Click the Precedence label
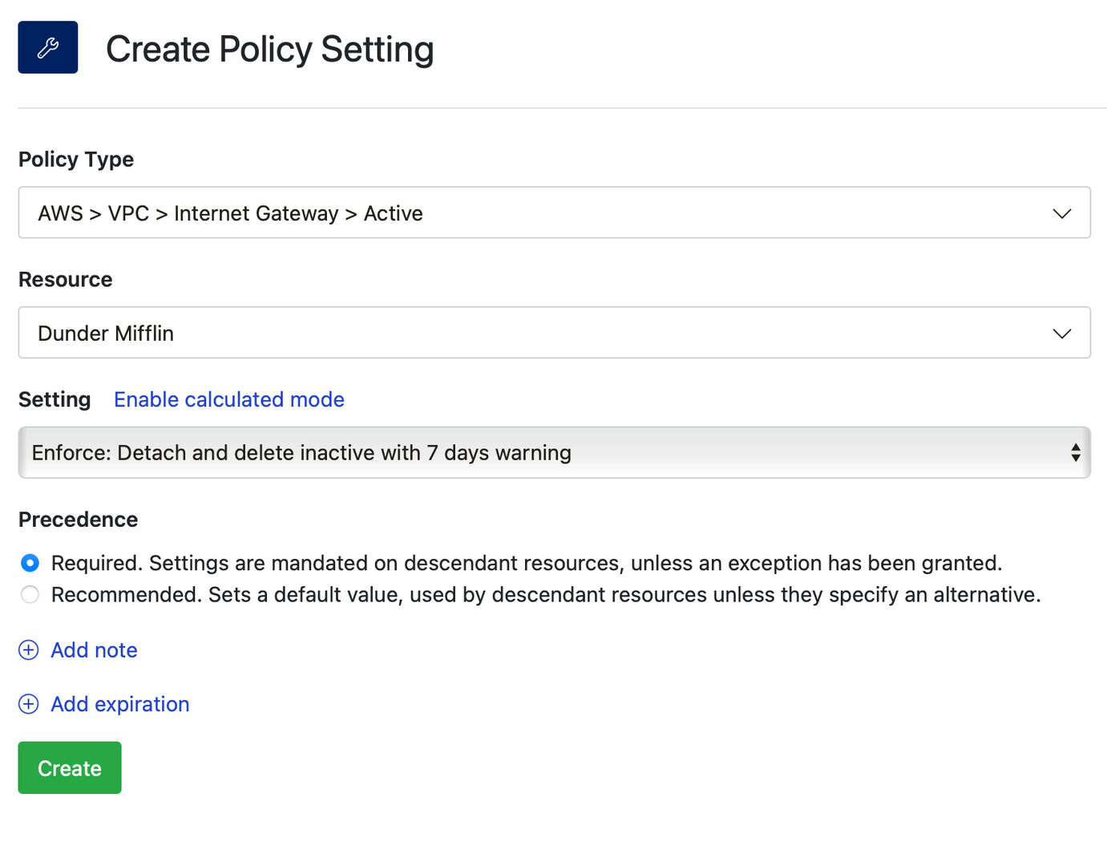Viewport: 1107px width, 866px height. 79,520
